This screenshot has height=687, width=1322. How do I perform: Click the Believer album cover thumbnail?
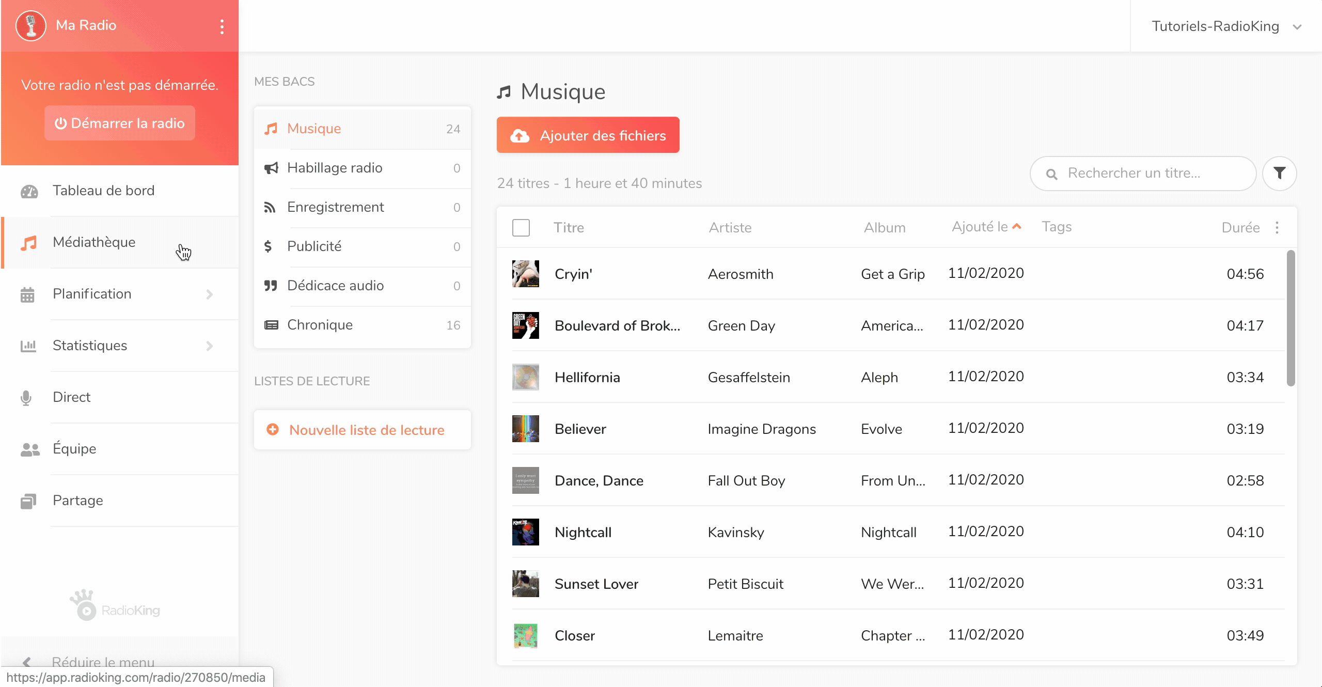[x=525, y=429]
